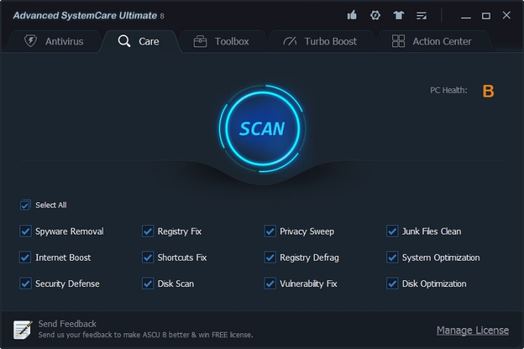
Task: Uncheck Registry Fix
Action: coord(148,231)
